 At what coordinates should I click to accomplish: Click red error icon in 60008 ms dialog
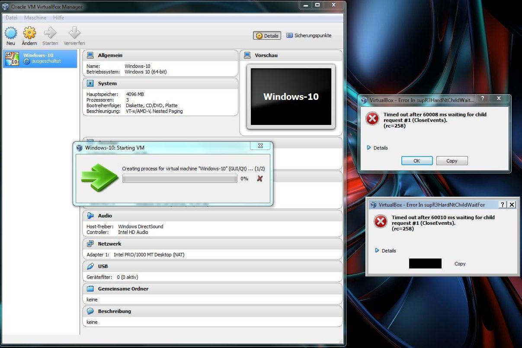[372, 118]
